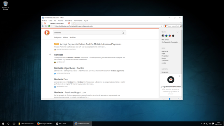Click the zoom in icon in the status bar
The image size is (224, 126).
pos(179,99)
